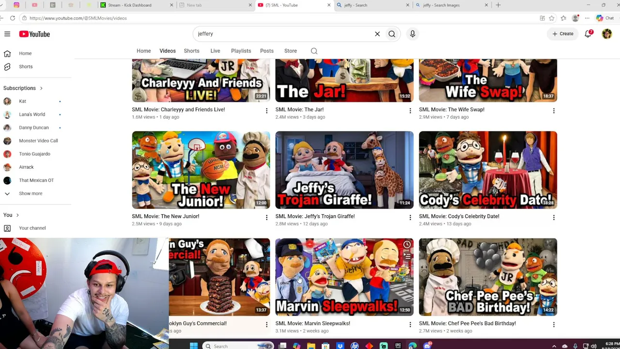
Task: Refresh the browser page
Action: [13, 18]
